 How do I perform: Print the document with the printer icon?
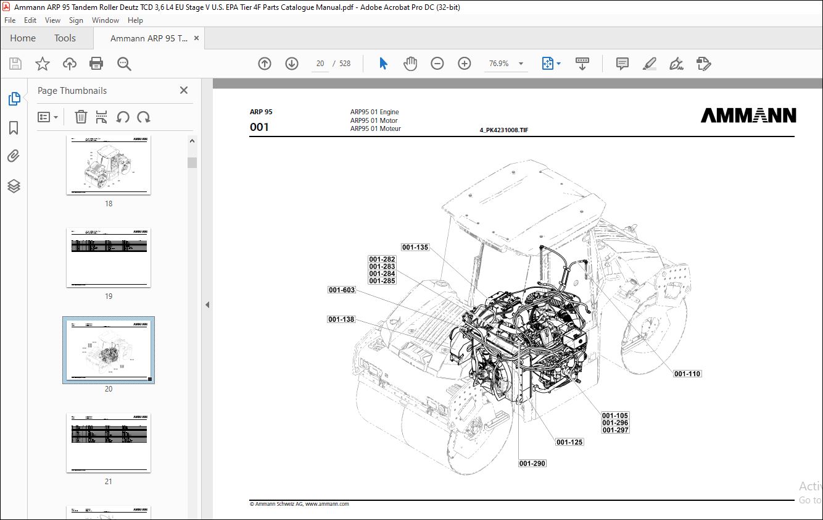coord(96,64)
